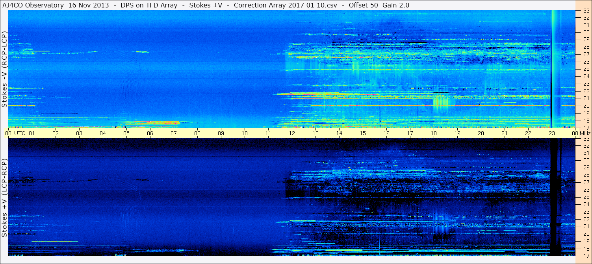Click the "16 Nov 2013" date in the header
Image resolution: width=592 pixels, height=264 pixels.
[x=89, y=5]
